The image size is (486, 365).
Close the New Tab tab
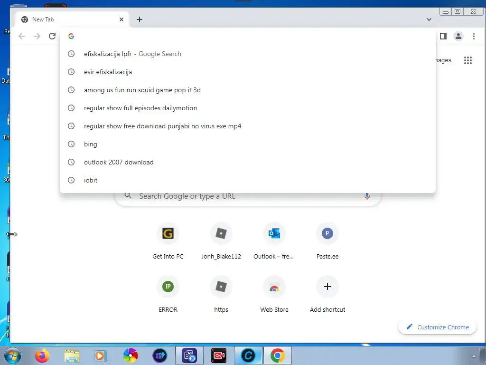tap(121, 19)
